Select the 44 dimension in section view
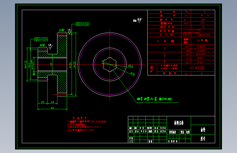The image size is (237, 153). [x=51, y=65]
